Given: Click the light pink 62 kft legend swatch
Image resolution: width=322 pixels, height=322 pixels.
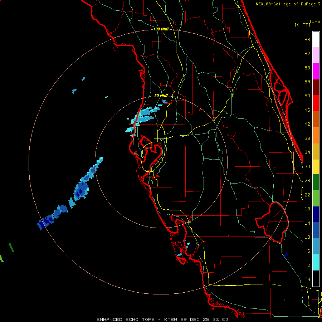Looking at the screenshot, I should [x=316, y=55].
